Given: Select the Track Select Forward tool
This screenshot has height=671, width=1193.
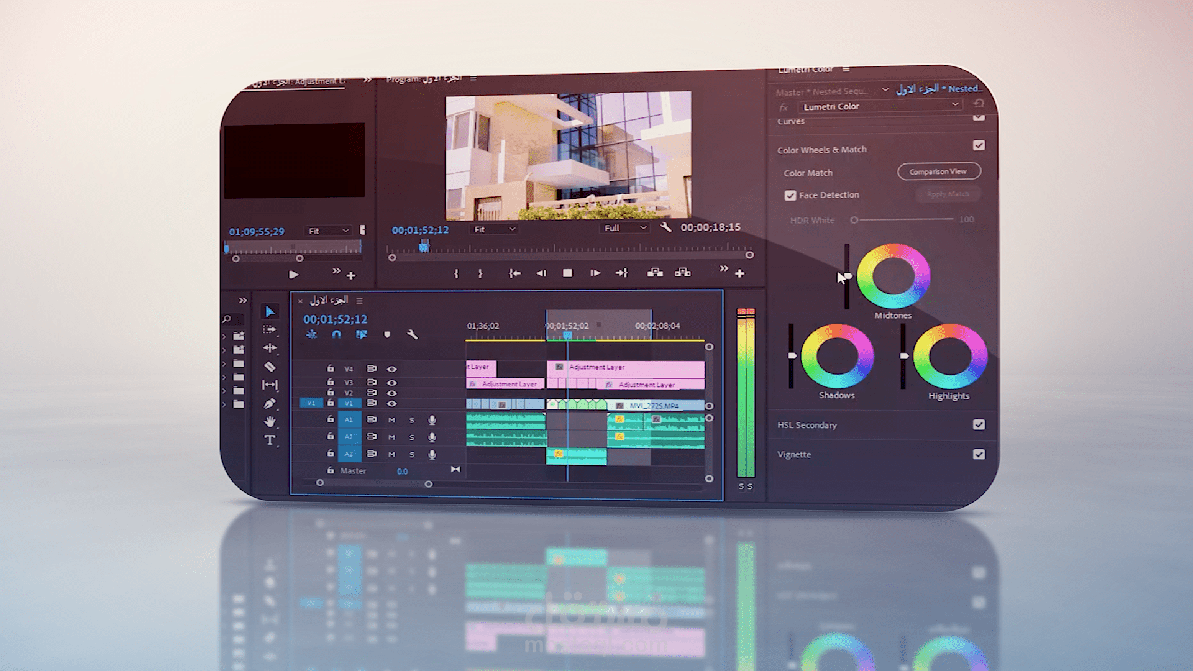Looking at the screenshot, I should click(x=270, y=329).
